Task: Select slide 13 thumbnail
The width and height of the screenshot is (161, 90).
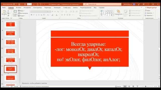Action: click(10, 78)
